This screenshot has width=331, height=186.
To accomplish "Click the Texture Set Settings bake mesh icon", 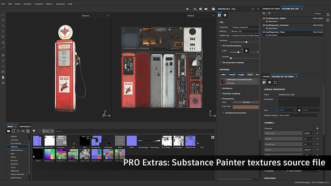I will click(x=275, y=82).
